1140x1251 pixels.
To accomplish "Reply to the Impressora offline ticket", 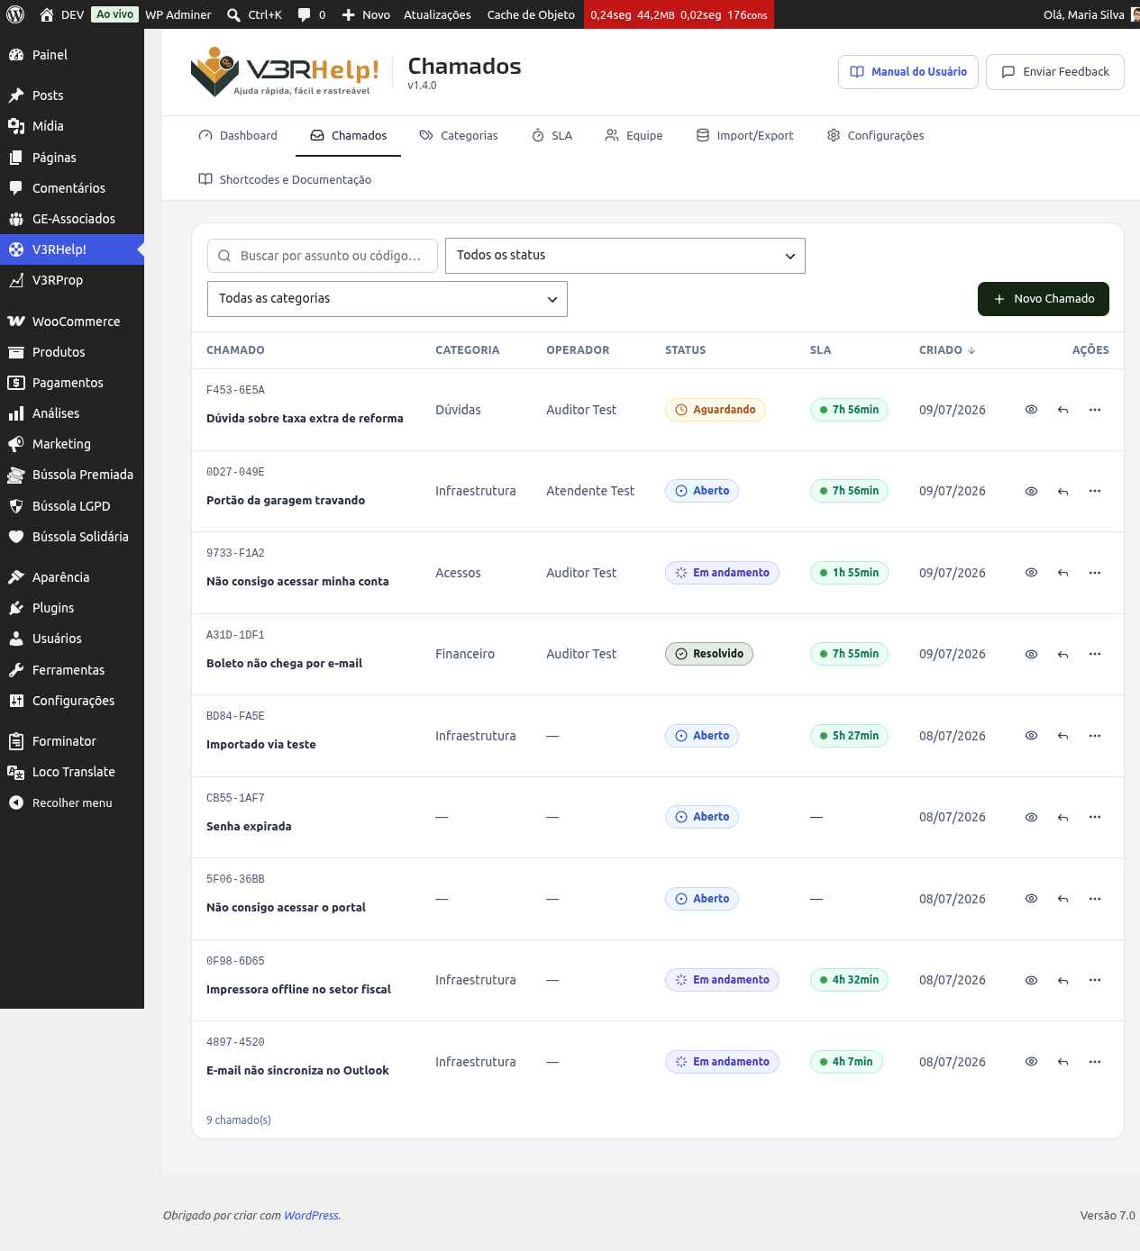I will point(1062,980).
